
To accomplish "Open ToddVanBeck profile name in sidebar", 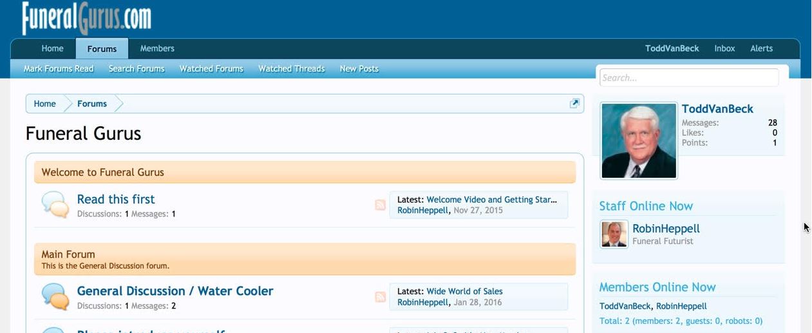I will [717, 109].
